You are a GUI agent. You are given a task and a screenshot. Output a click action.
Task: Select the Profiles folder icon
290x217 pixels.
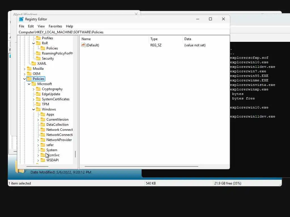click(x=38, y=38)
